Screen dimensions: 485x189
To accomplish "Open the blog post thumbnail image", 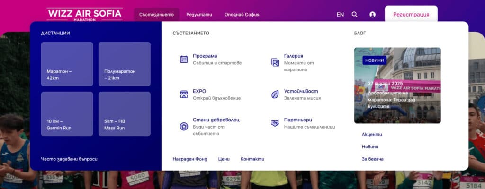I will (397, 85).
